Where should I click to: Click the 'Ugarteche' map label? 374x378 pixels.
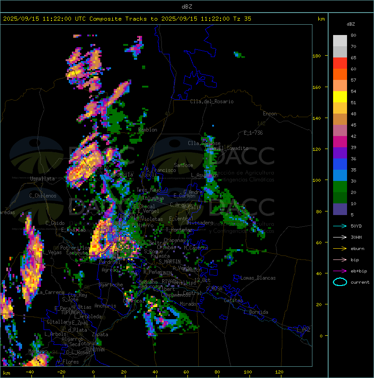pos(111,285)
